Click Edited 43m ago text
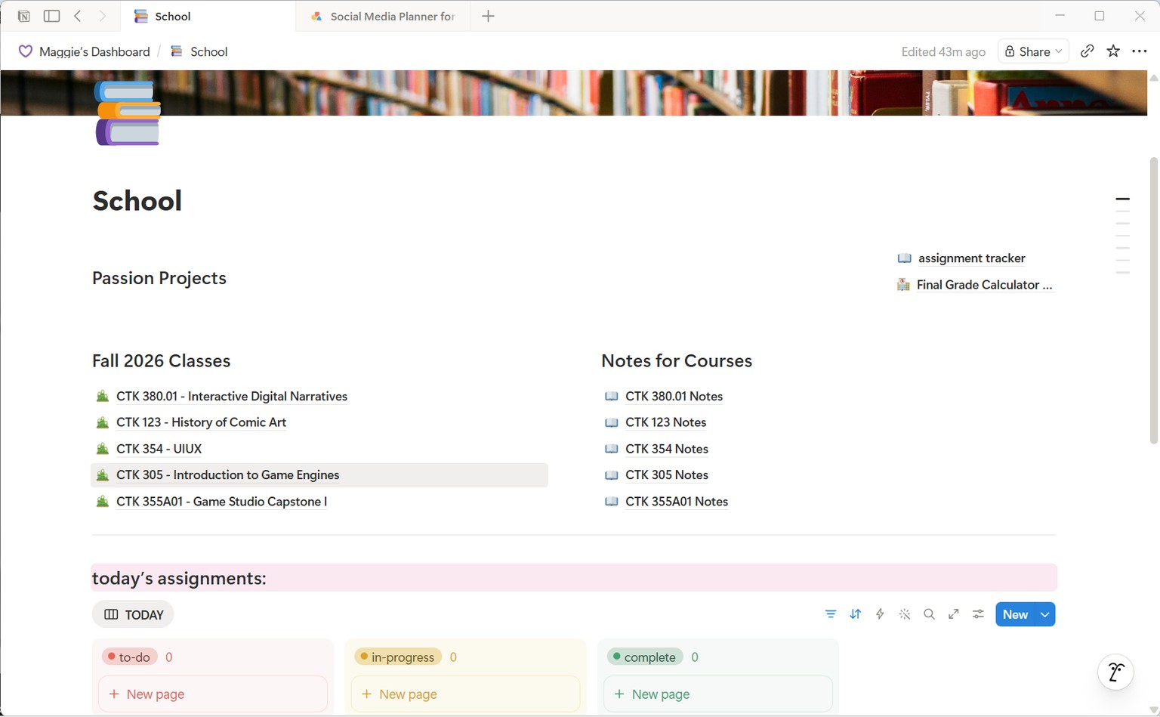1160x717 pixels. [943, 51]
